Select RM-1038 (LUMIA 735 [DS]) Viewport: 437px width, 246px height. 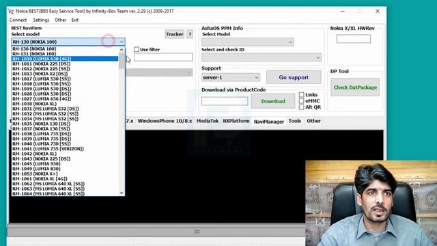tap(65, 134)
